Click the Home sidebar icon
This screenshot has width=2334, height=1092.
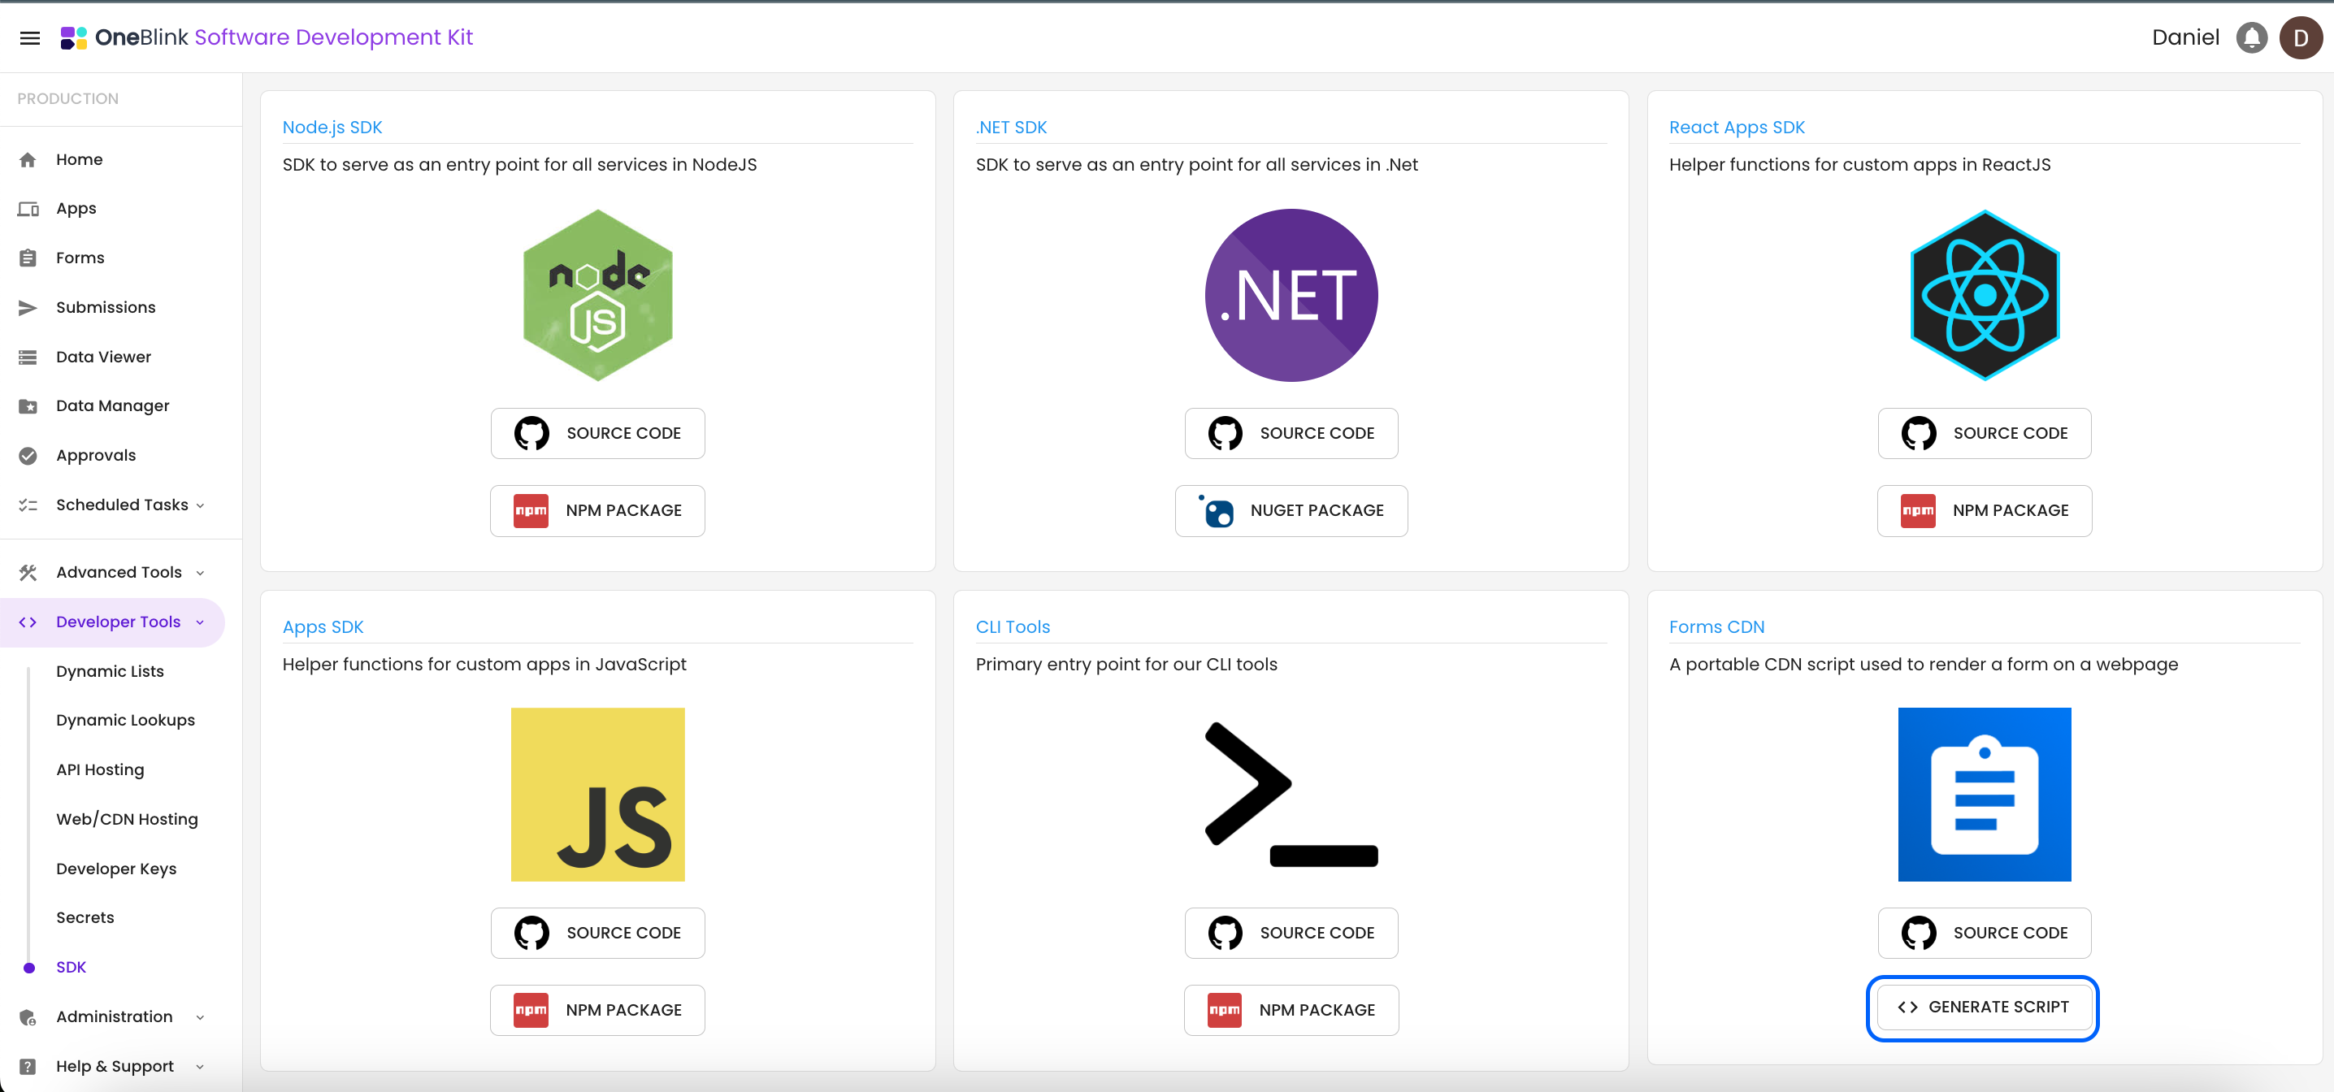click(x=28, y=159)
